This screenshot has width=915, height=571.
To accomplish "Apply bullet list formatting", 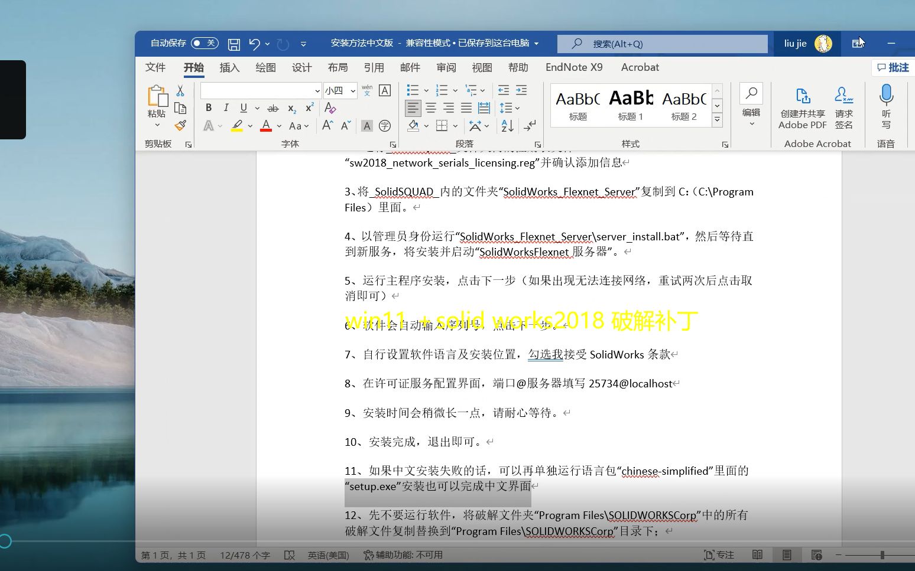I will click(x=413, y=90).
